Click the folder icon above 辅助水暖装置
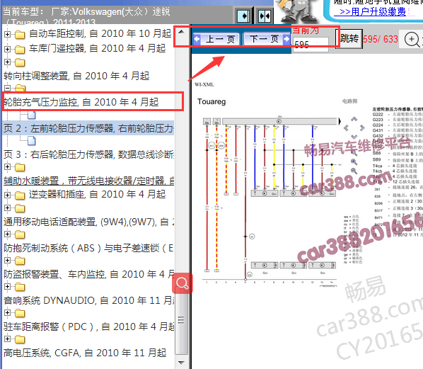The width and height of the screenshot is (423, 369). click(x=20, y=167)
